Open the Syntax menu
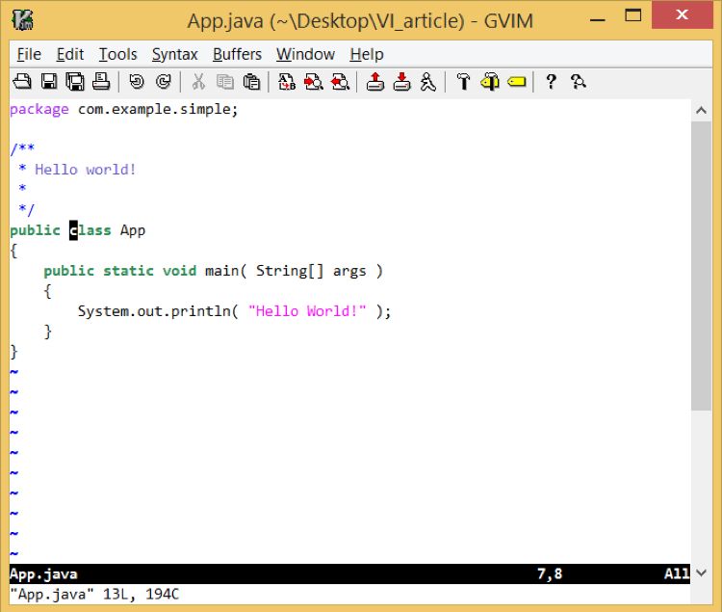722x612 pixels. (x=174, y=54)
